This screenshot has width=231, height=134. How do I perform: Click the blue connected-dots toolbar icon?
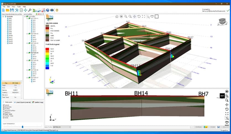tap(17, 10)
